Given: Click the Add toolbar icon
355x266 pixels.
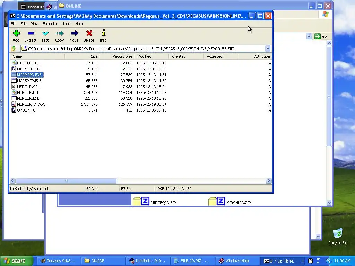Looking at the screenshot, I should [16, 34].
